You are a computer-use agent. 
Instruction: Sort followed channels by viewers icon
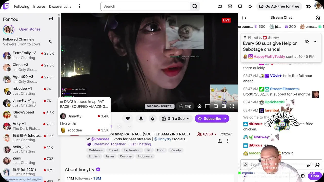coord(50,42)
